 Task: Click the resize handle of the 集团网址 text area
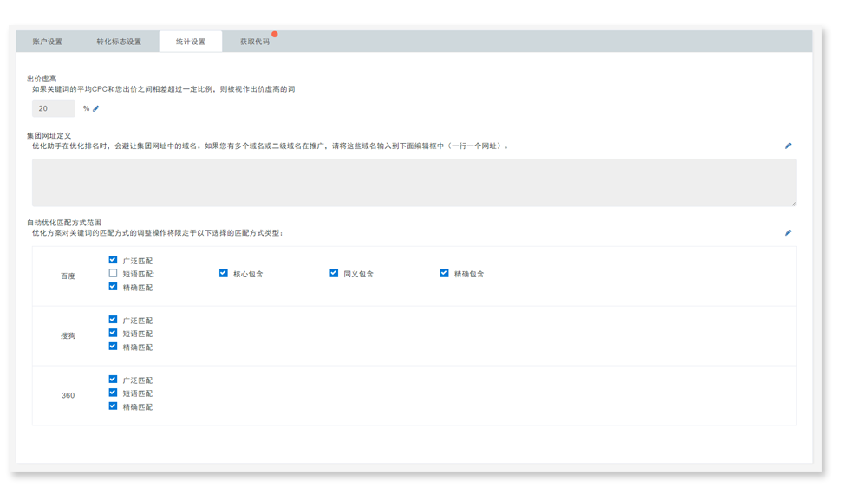[792, 203]
